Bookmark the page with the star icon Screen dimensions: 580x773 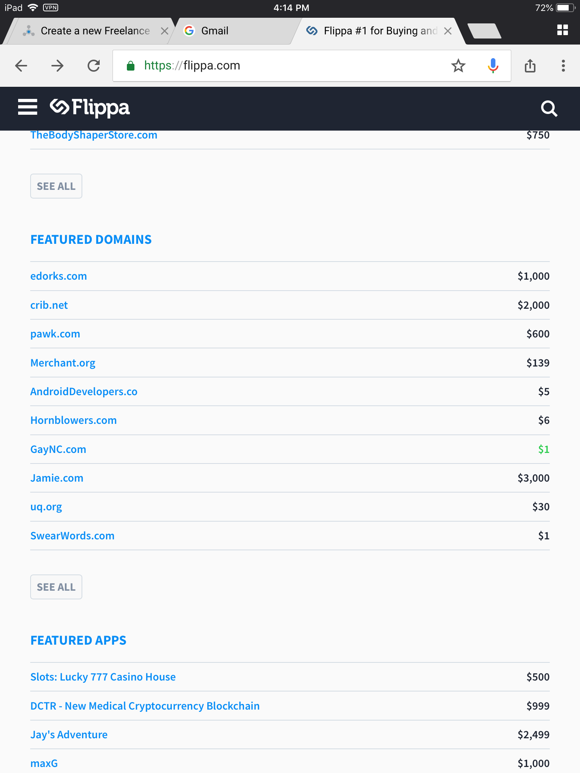[x=458, y=66]
